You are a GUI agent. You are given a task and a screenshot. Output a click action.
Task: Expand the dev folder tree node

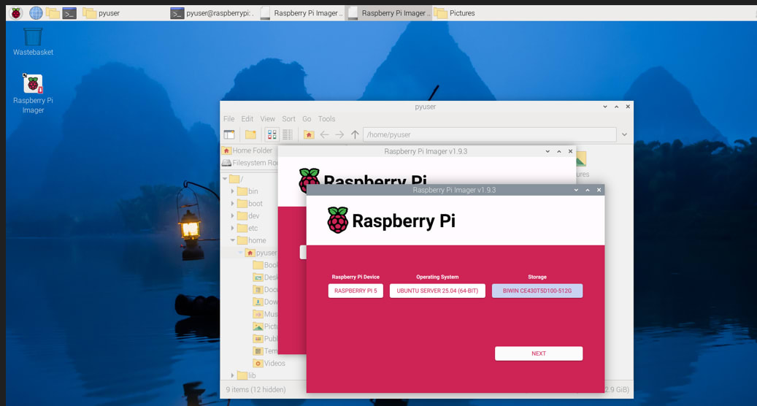point(233,216)
